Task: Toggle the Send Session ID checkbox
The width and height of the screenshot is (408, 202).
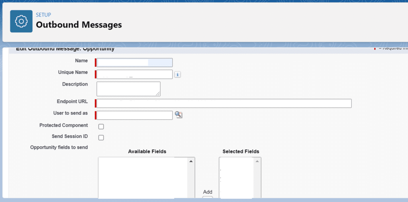Action: (x=101, y=137)
